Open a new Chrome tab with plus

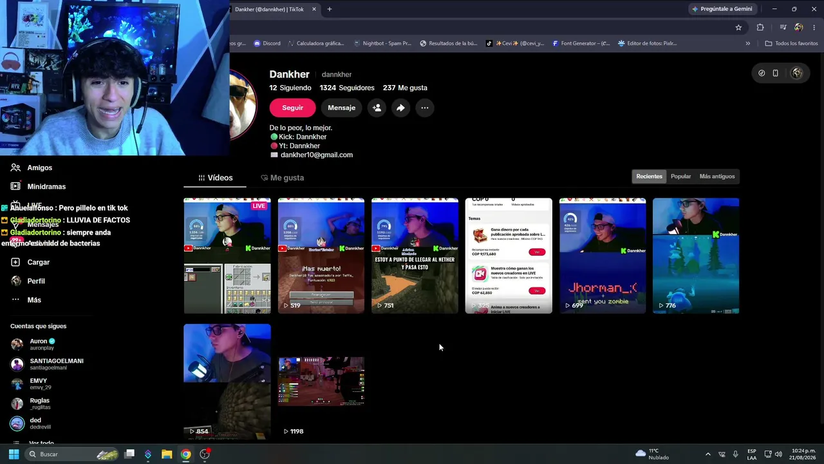(330, 9)
